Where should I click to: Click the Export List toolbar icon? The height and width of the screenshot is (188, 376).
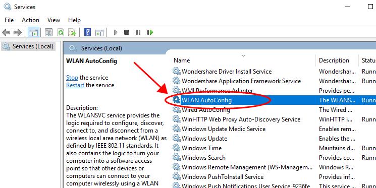[x=72, y=32]
